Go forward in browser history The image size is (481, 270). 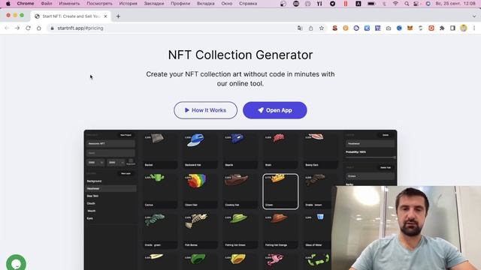point(17,28)
